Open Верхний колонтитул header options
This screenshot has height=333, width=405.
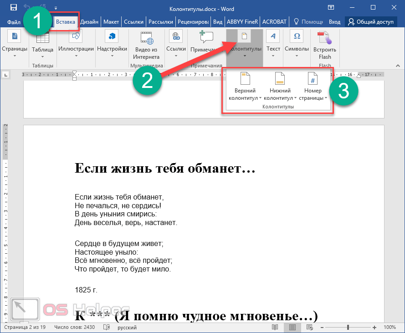(x=245, y=87)
